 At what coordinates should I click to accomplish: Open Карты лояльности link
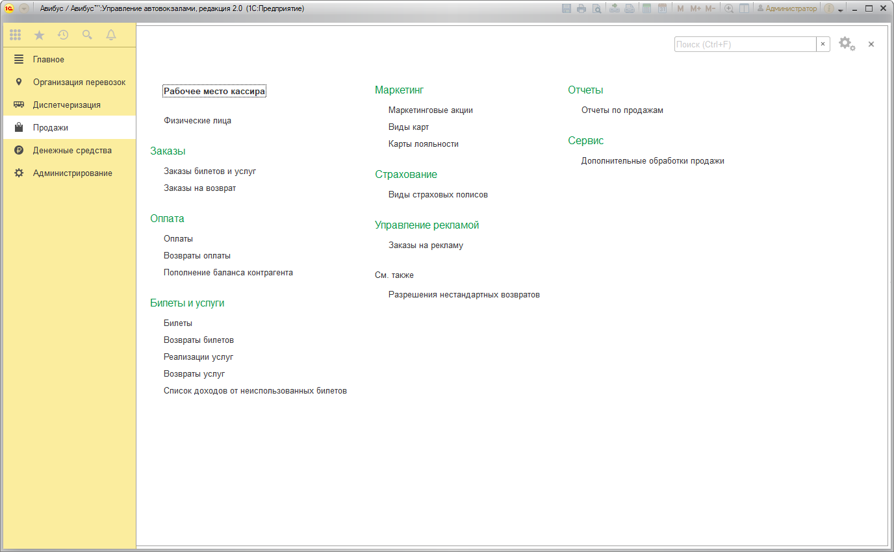423,144
